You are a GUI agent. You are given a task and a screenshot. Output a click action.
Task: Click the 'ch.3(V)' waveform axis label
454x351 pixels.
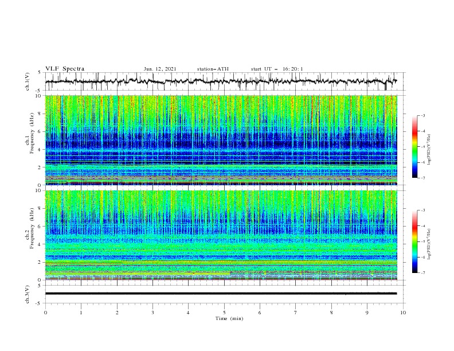point(28,294)
